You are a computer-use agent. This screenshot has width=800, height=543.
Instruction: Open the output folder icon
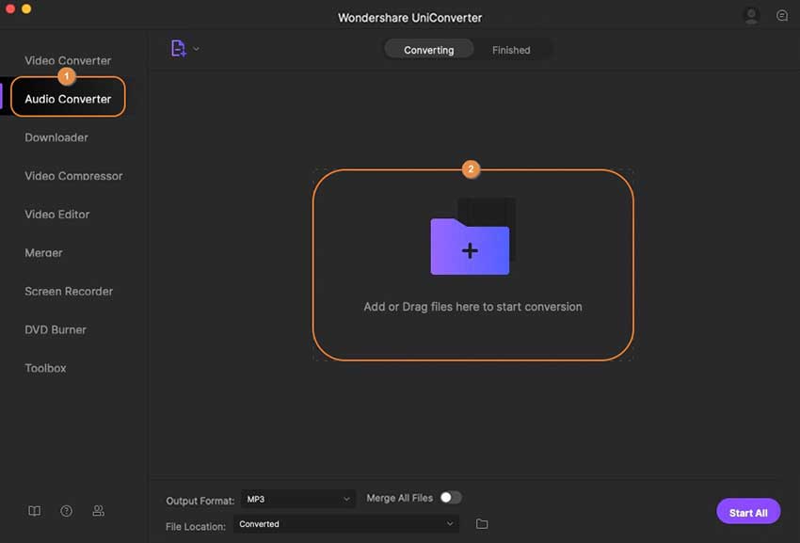(482, 523)
